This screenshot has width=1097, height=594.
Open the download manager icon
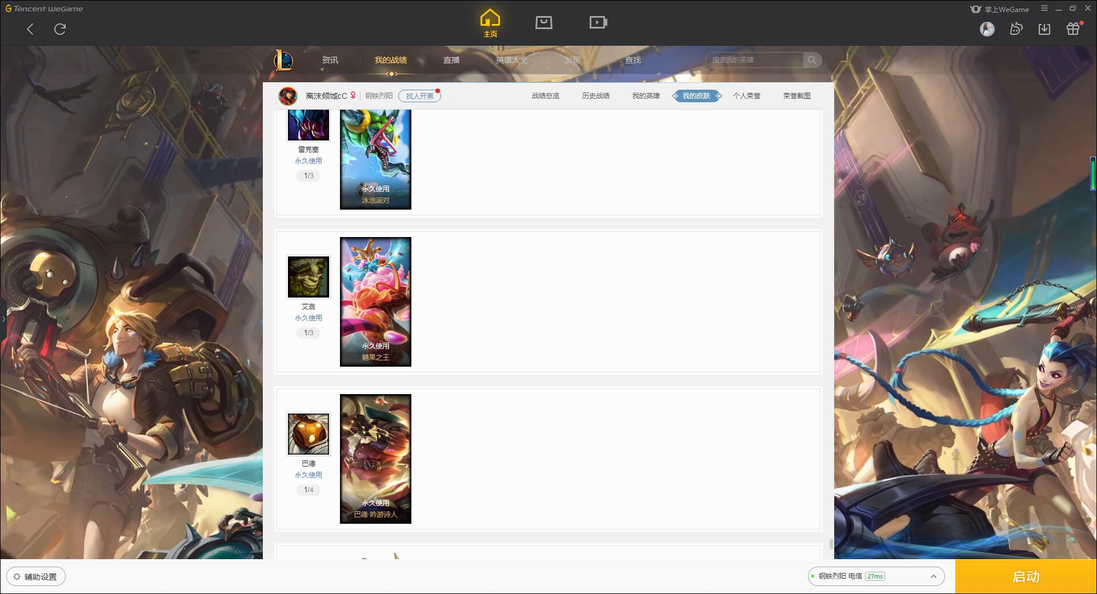click(x=1044, y=29)
